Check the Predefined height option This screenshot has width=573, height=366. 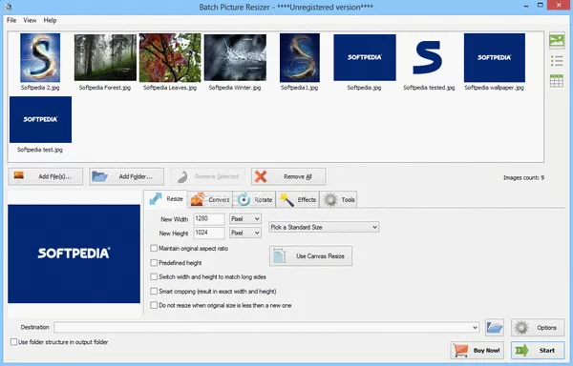click(x=154, y=262)
